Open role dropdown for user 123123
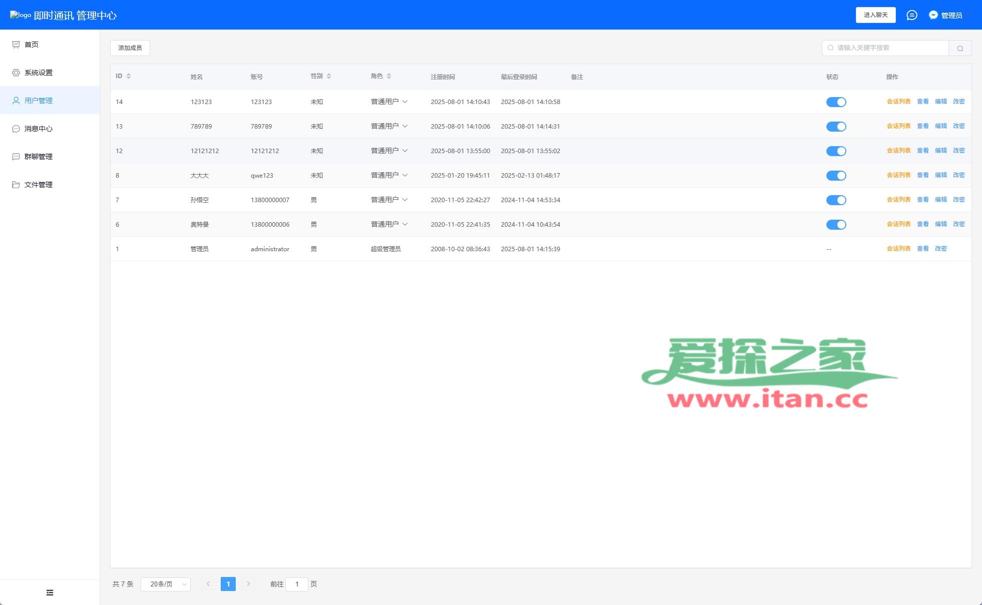The height and width of the screenshot is (605, 982). tap(389, 102)
